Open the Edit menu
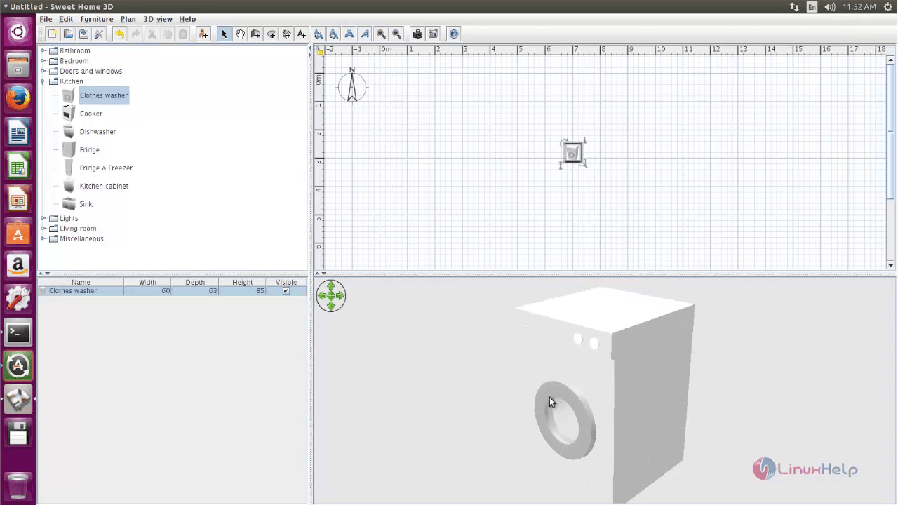The image size is (898, 505). pos(66,19)
